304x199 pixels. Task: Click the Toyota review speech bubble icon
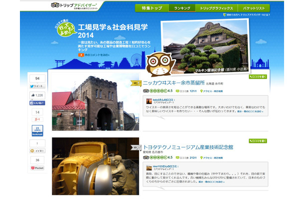click(177, 158)
